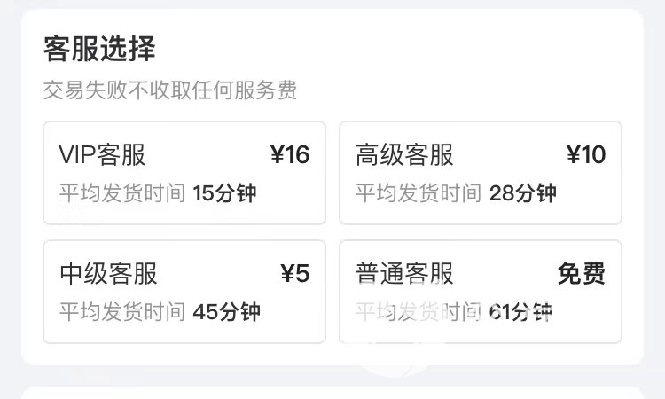
Task: Click the 45分钟 delivery time text
Action: (x=226, y=312)
